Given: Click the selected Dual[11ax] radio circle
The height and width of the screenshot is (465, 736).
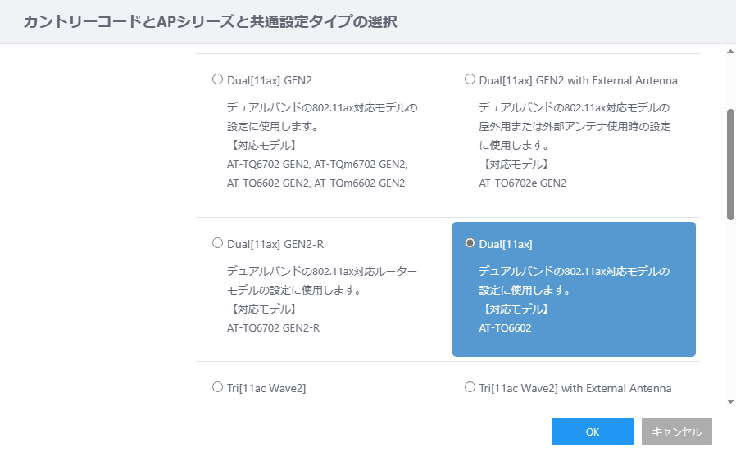Looking at the screenshot, I should point(470,243).
